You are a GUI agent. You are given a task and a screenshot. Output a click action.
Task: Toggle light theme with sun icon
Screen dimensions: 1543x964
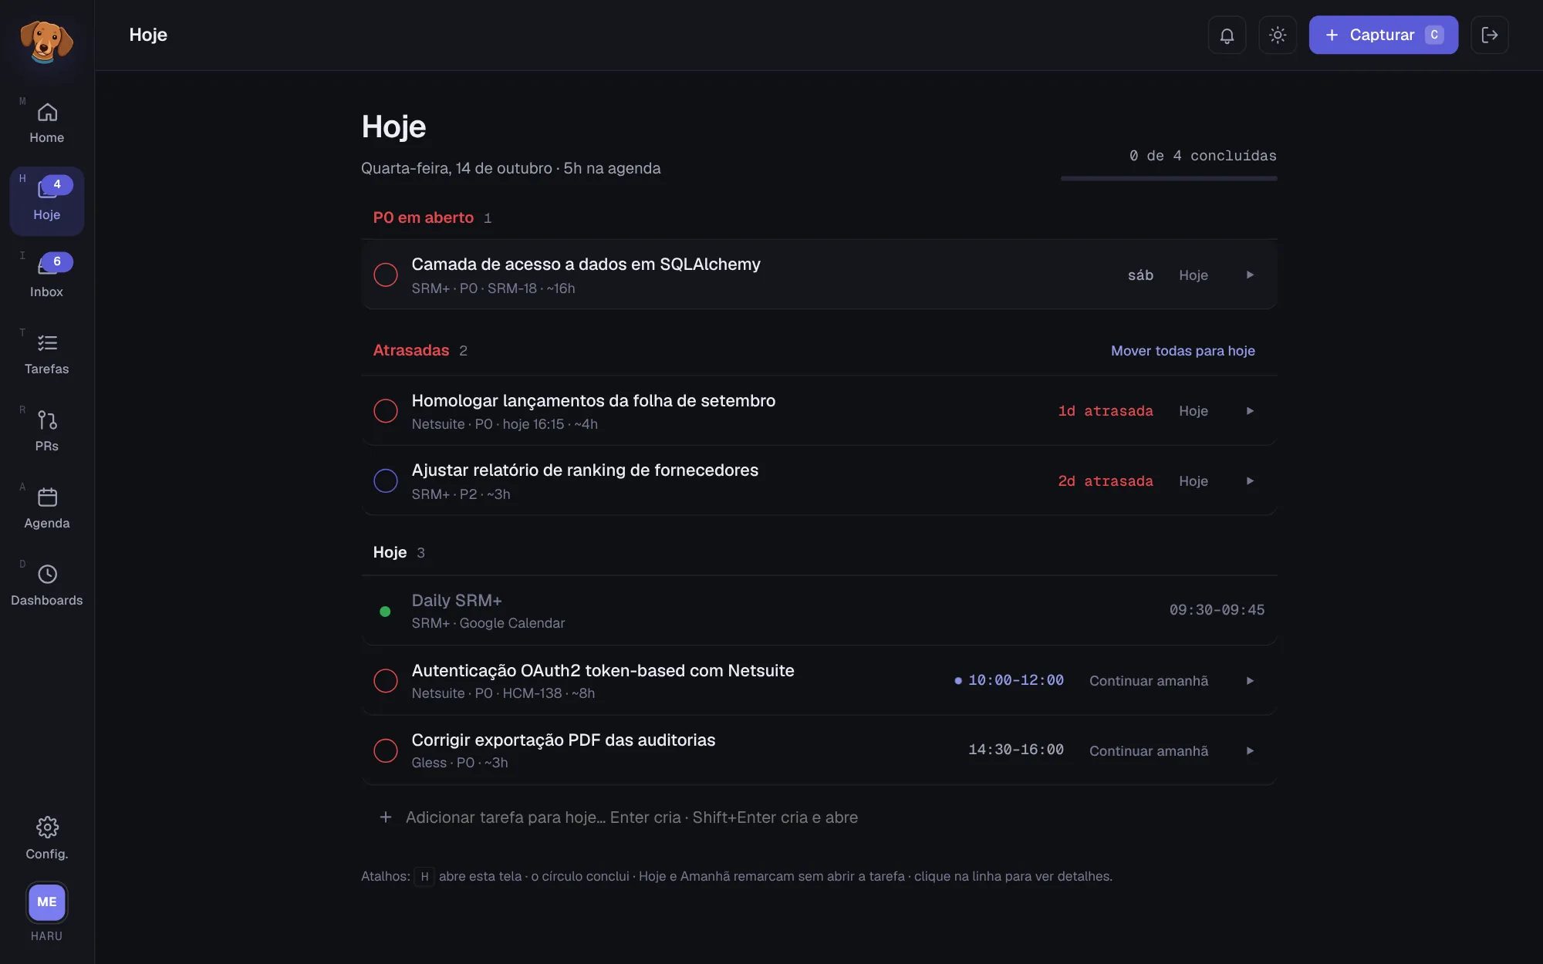point(1278,35)
